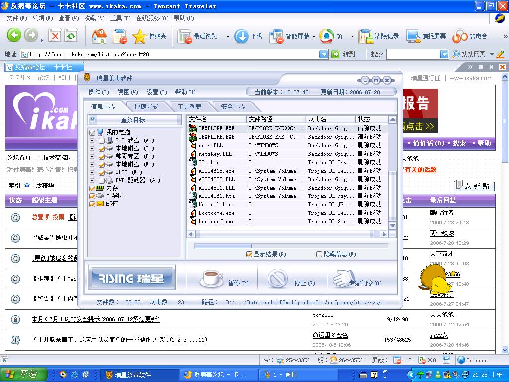This screenshot has height=382, width=509.
Task: Click the Rising lion title bar icon
Action: point(87,77)
